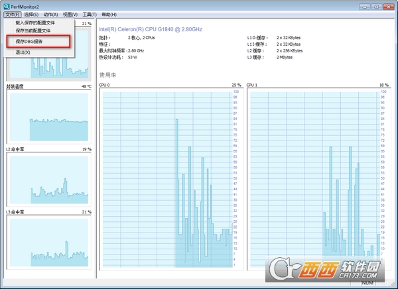Choose 保存当前配置文件 menu entry
398x289 pixels.
click(x=39, y=30)
